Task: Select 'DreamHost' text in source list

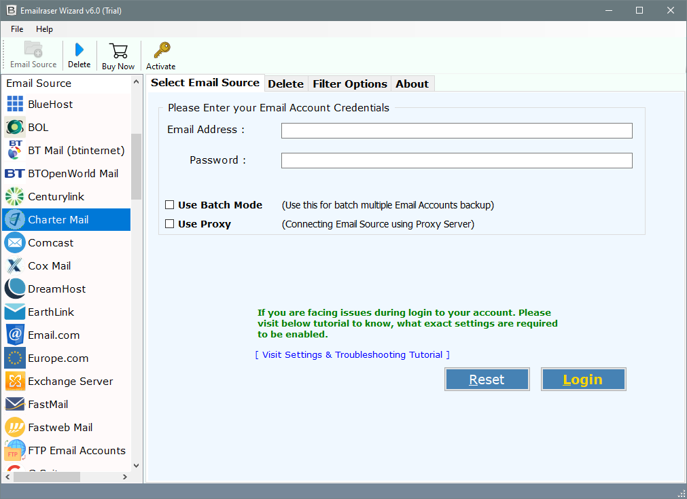Action: 57,289
